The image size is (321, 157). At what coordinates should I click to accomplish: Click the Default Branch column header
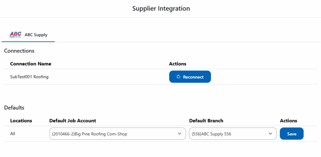click(206, 121)
